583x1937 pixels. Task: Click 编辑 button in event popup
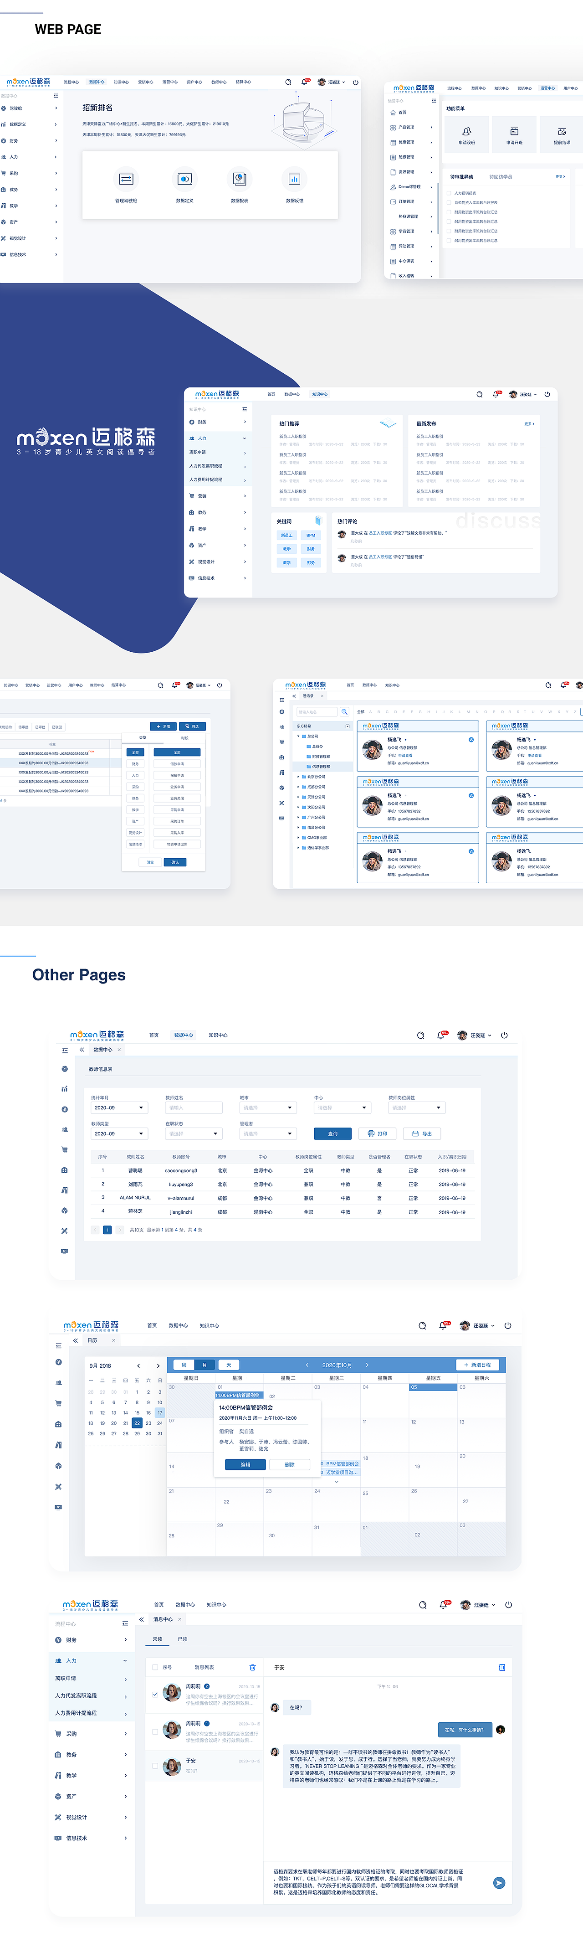coord(245,1465)
